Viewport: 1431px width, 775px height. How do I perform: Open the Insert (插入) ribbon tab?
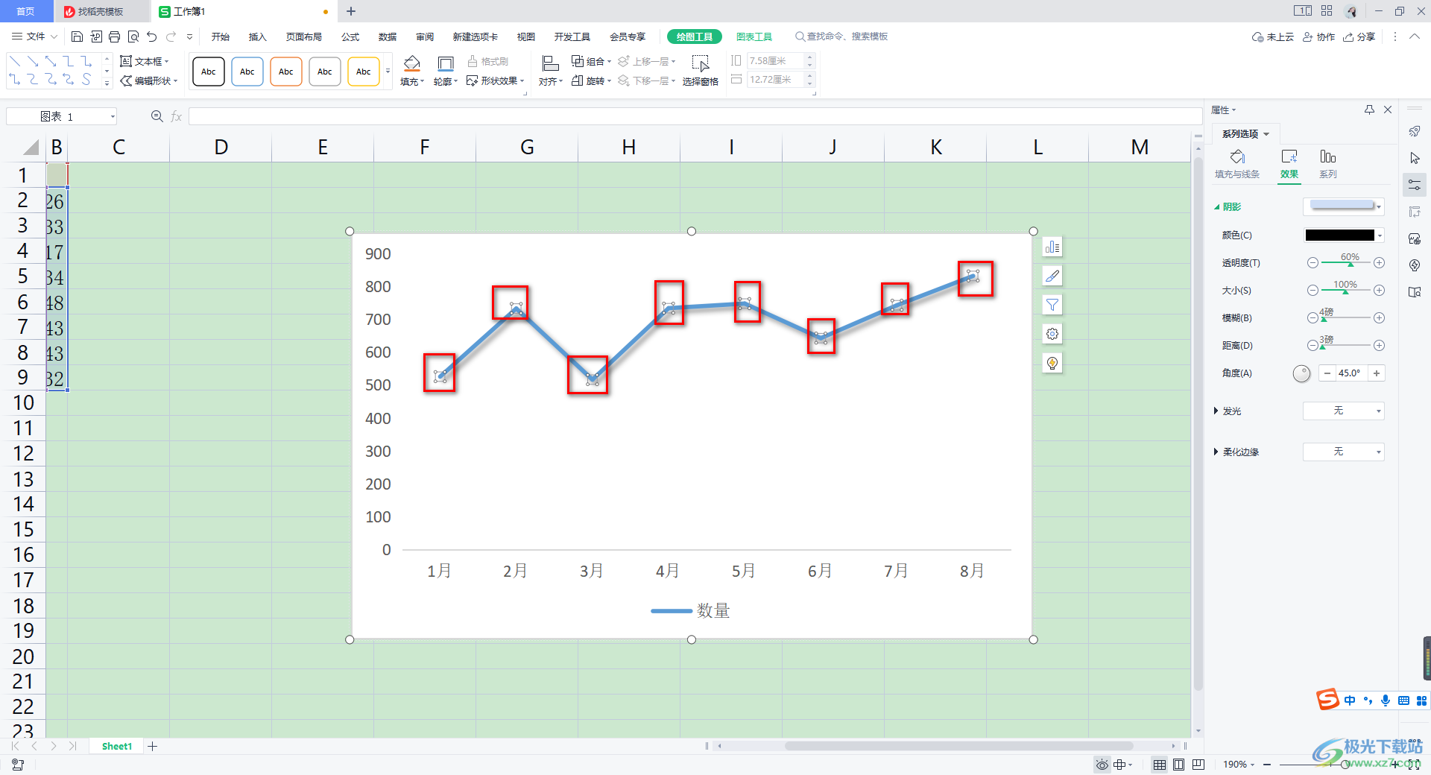(257, 37)
